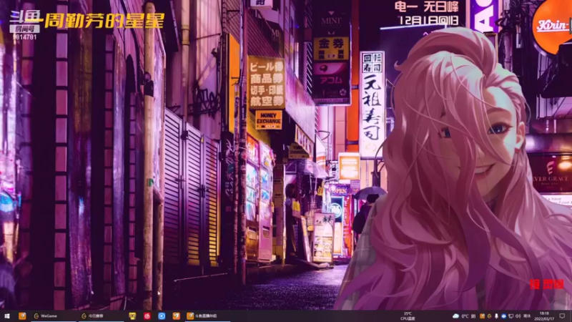The width and height of the screenshot is (572, 322).
Task: Open the blue round taskbar app icon
Action: [x=162, y=316]
